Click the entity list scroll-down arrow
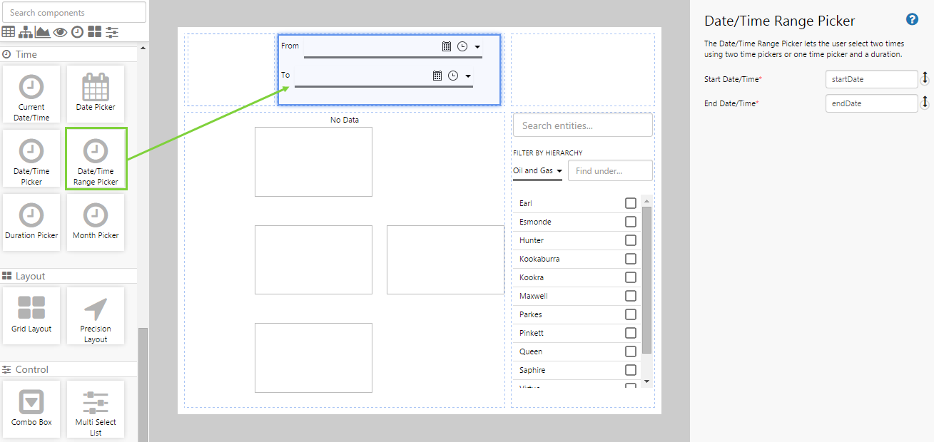Screen dimensions: 934x442 (646, 381)
